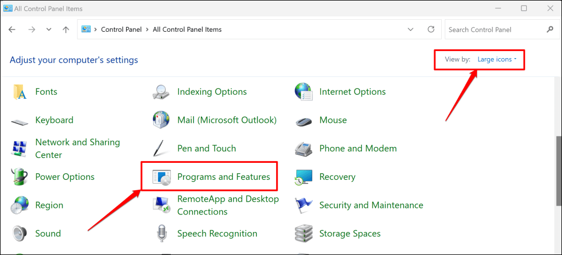Click the Speech Recognition microphone icon
This screenshot has width=562, height=255.
(x=161, y=234)
